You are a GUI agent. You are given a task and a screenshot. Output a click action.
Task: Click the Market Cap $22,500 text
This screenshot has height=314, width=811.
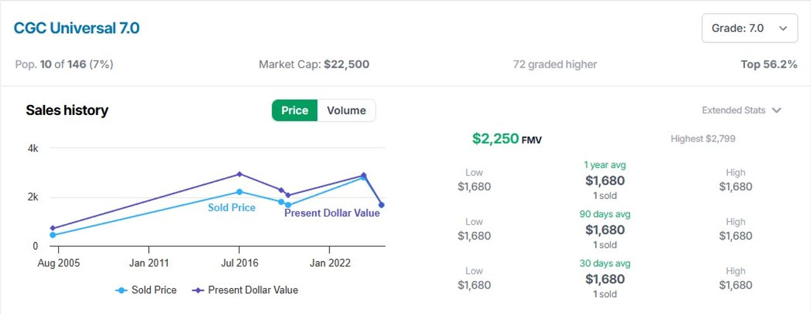tap(314, 64)
